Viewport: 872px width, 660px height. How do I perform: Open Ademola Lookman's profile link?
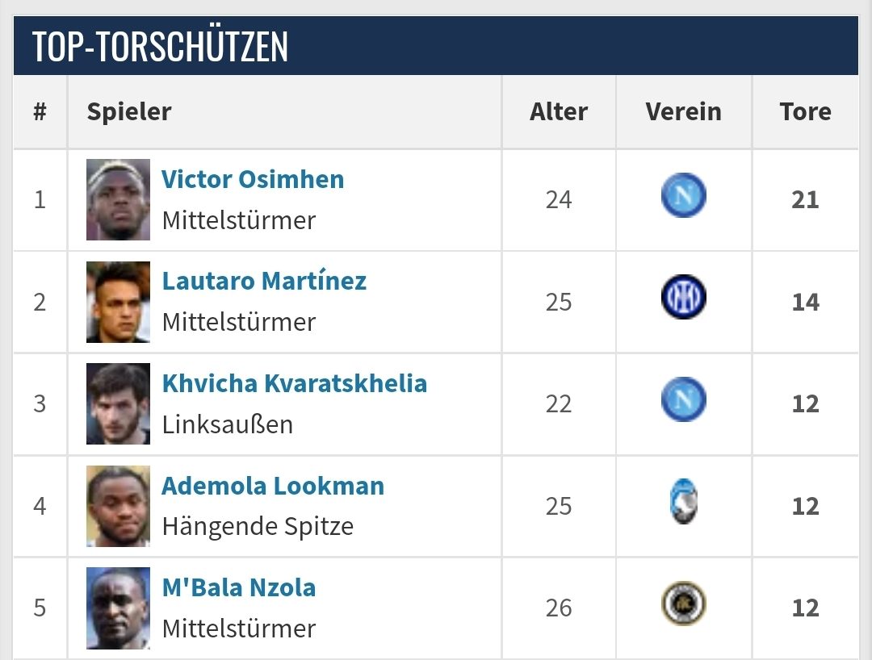pyautogui.click(x=273, y=486)
